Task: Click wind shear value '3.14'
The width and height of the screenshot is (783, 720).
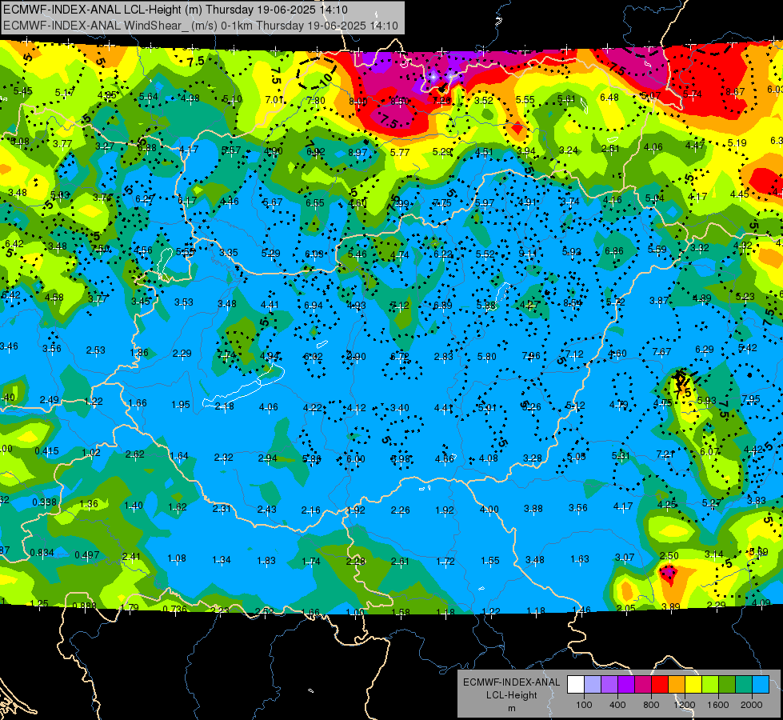Action: [x=714, y=554]
